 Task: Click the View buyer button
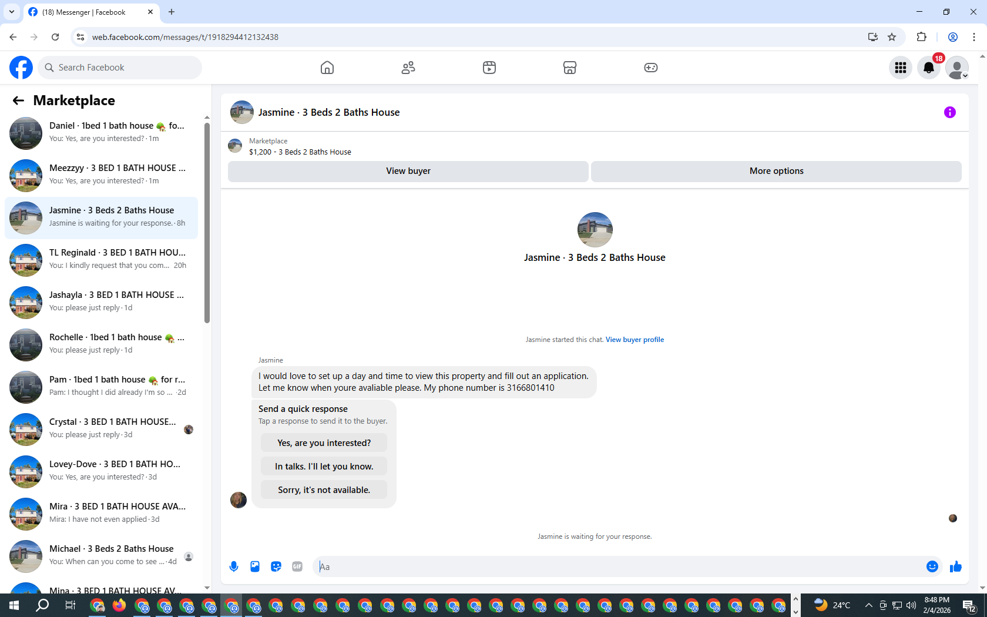pyautogui.click(x=408, y=171)
